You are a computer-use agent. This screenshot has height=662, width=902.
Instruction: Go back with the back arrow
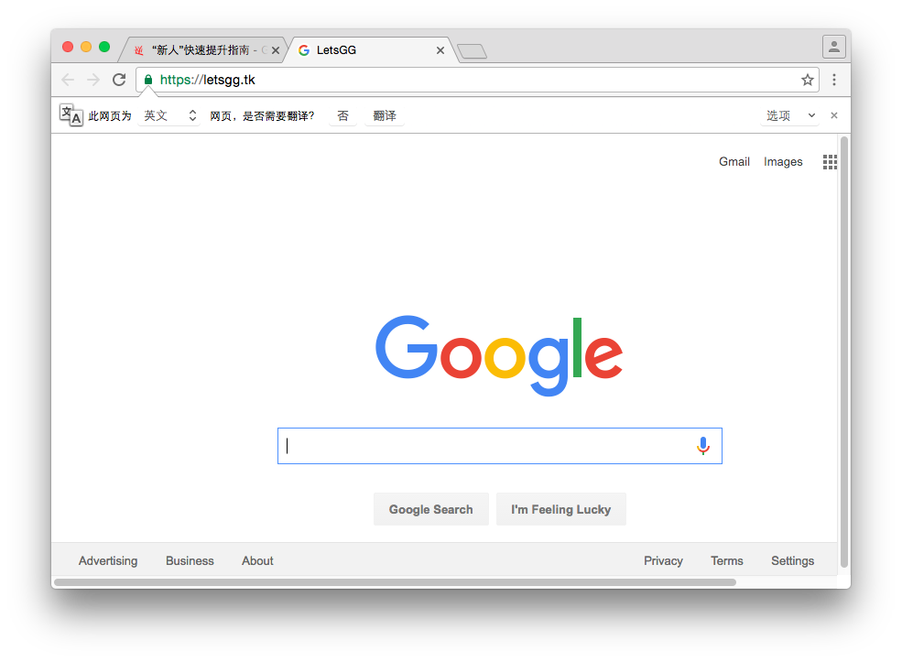tap(68, 80)
